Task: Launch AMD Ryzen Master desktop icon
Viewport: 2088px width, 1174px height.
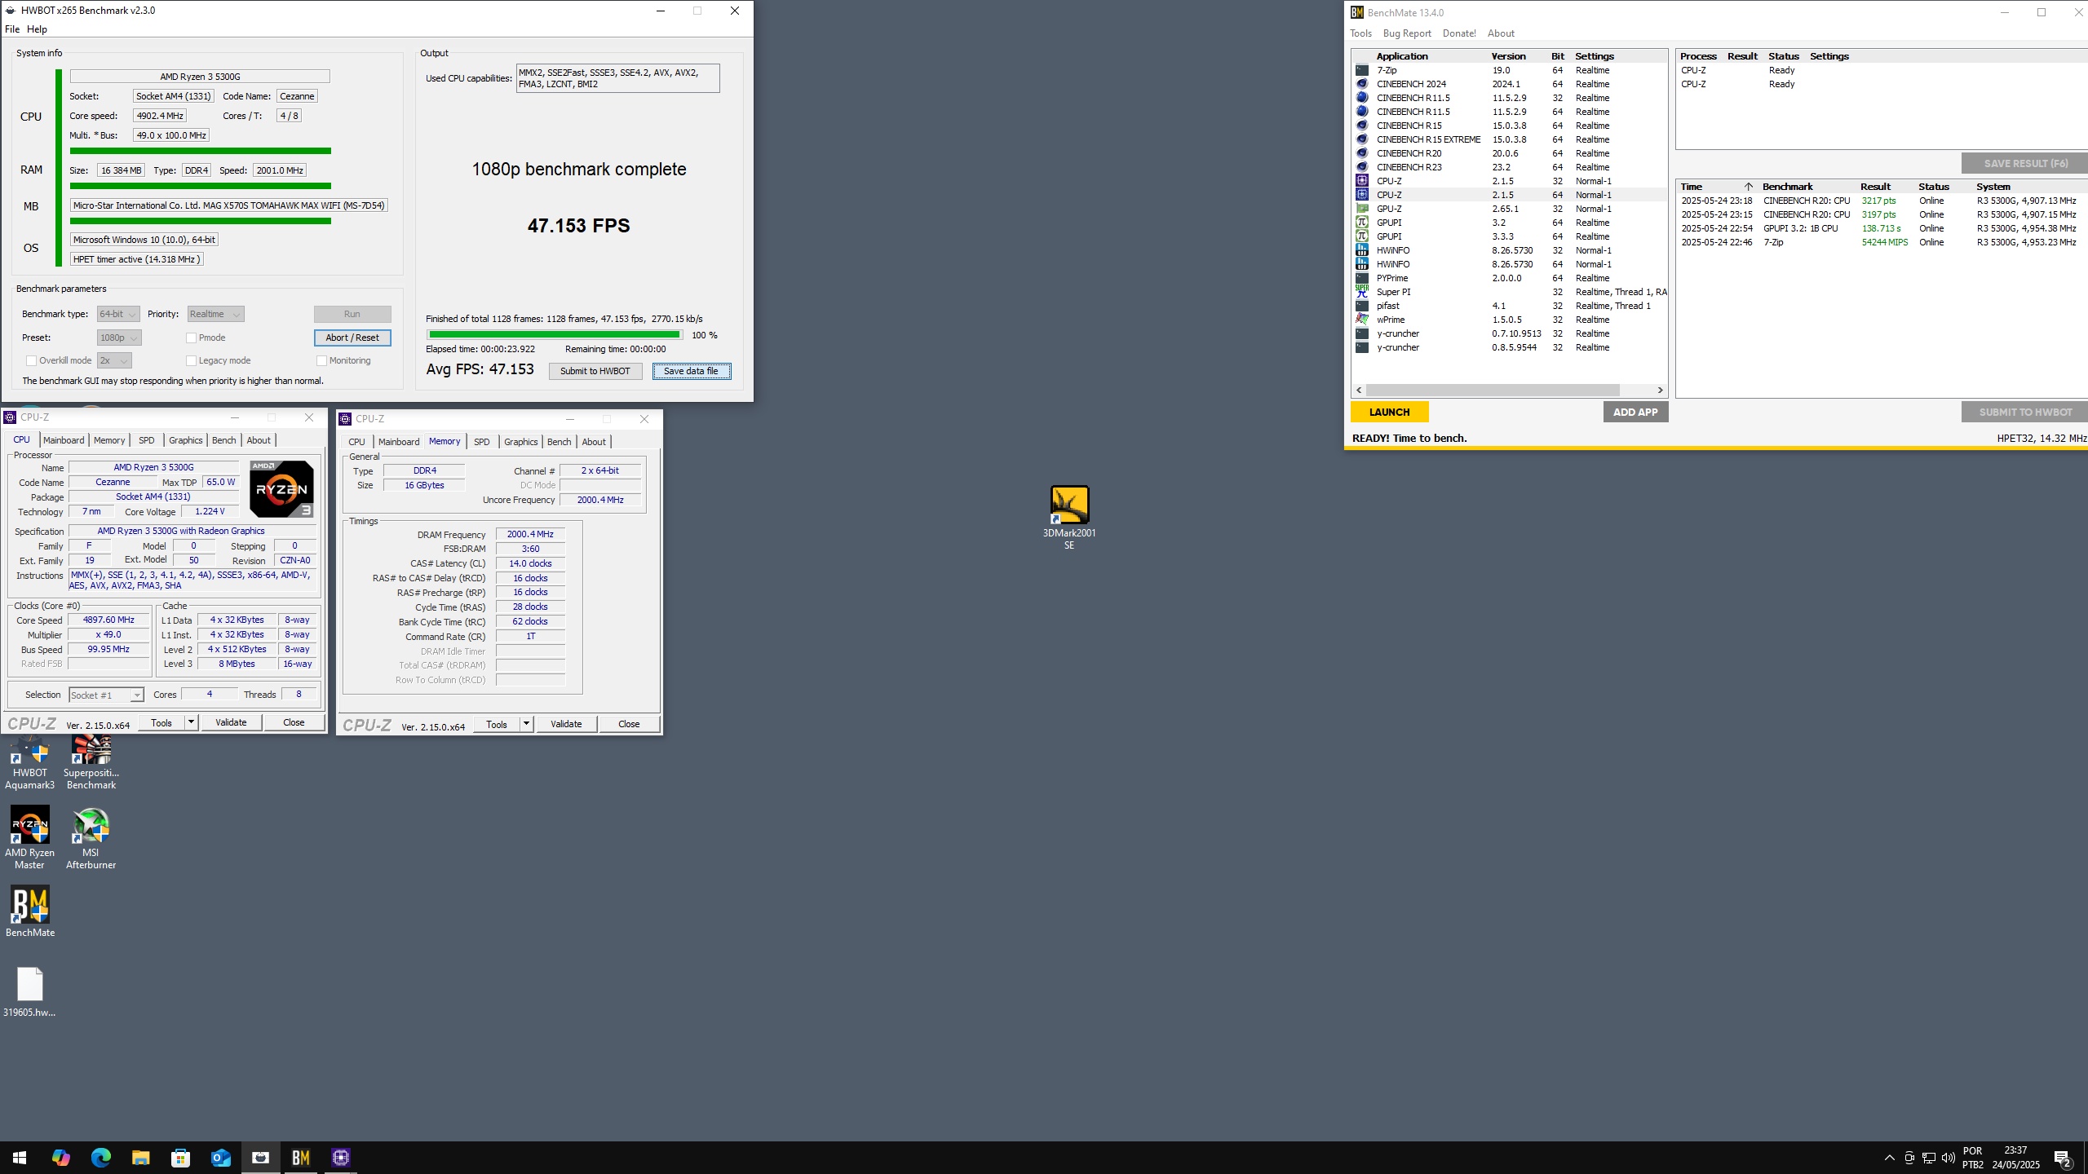Action: [x=29, y=837]
